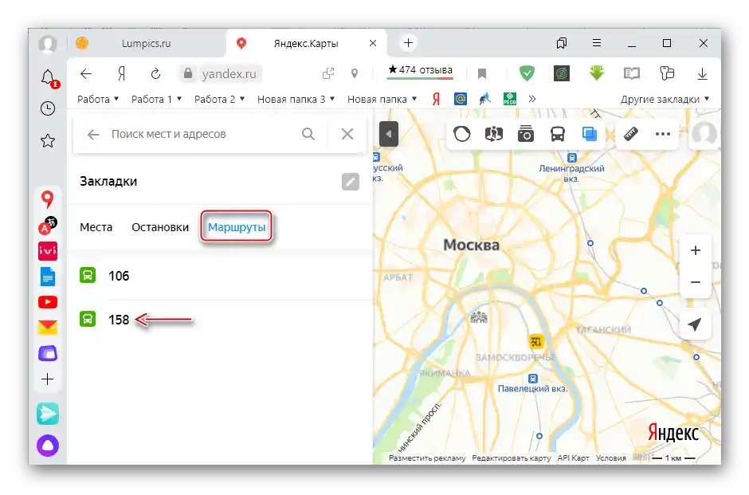Open Условия terms link
The width and height of the screenshot is (749, 495).
pos(610,458)
